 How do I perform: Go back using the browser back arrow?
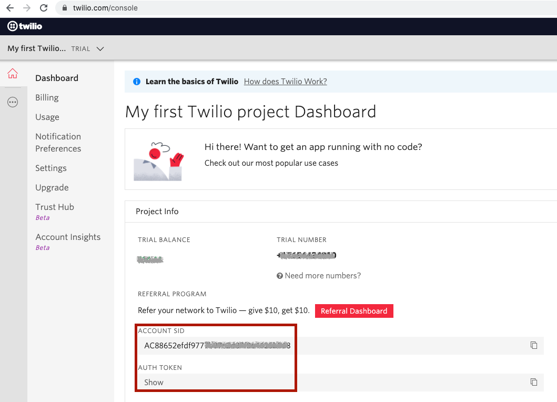tap(10, 8)
